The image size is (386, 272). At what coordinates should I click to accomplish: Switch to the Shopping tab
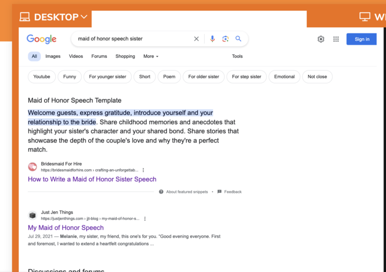(x=125, y=56)
